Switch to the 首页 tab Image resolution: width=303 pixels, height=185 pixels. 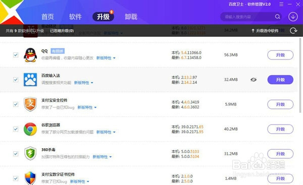pyautogui.click(x=47, y=17)
